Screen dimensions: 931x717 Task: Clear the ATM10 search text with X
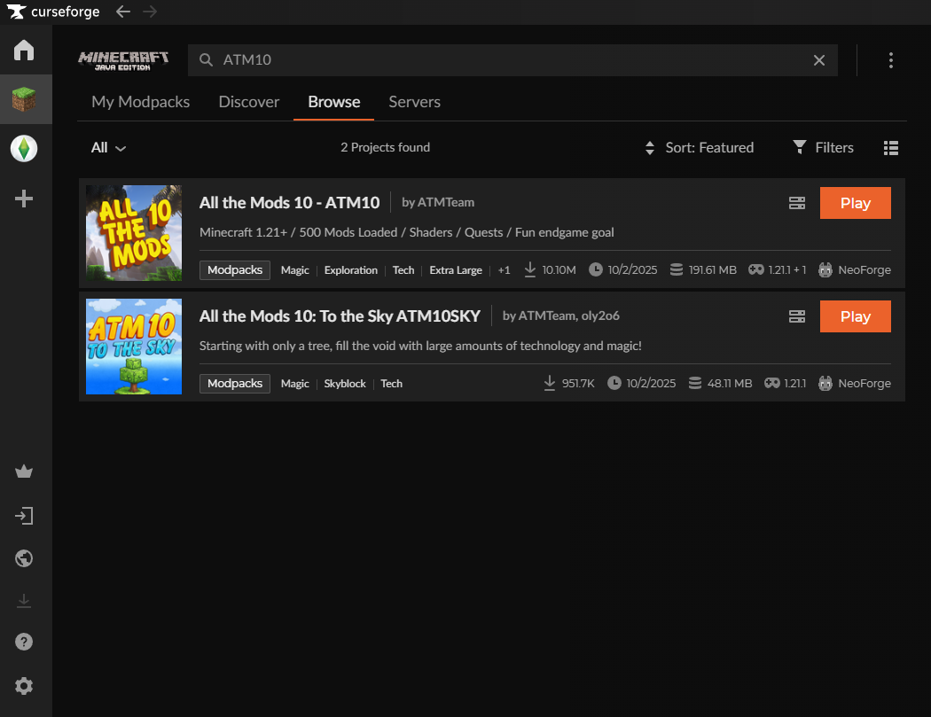click(x=819, y=60)
